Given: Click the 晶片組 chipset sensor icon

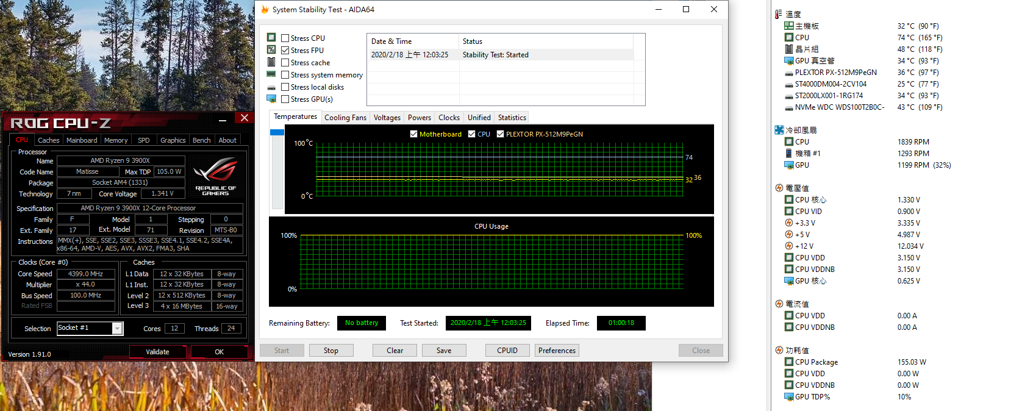Looking at the screenshot, I should tap(789, 49).
